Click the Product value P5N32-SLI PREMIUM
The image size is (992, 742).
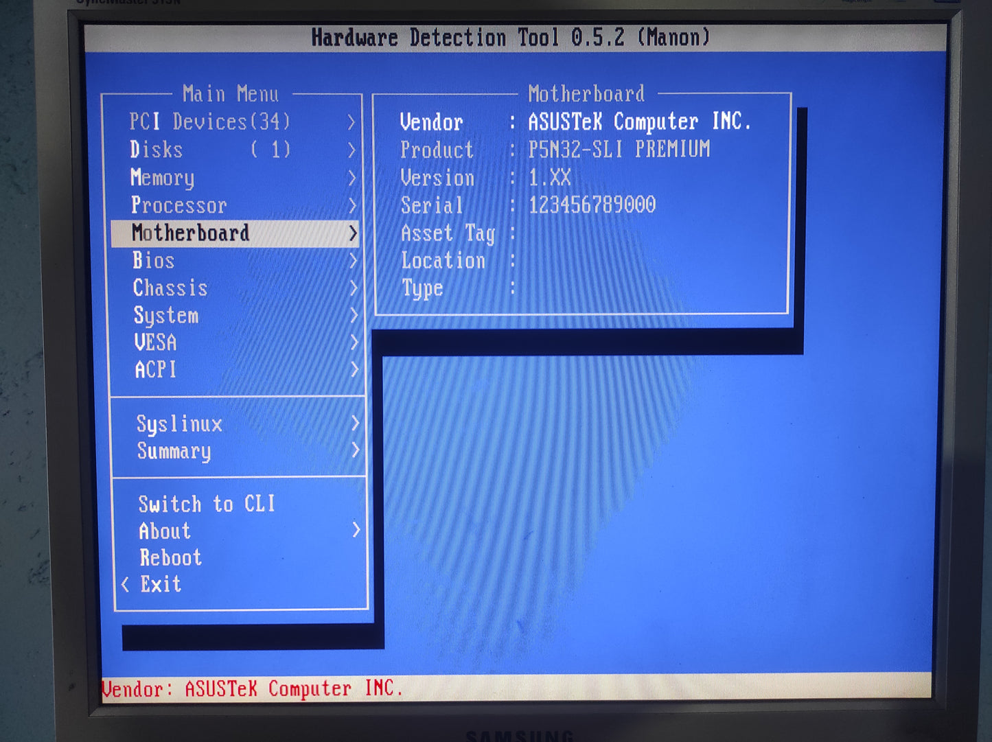619,149
